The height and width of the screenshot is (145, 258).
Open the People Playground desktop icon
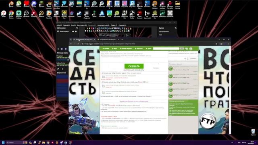[x=87, y=14]
